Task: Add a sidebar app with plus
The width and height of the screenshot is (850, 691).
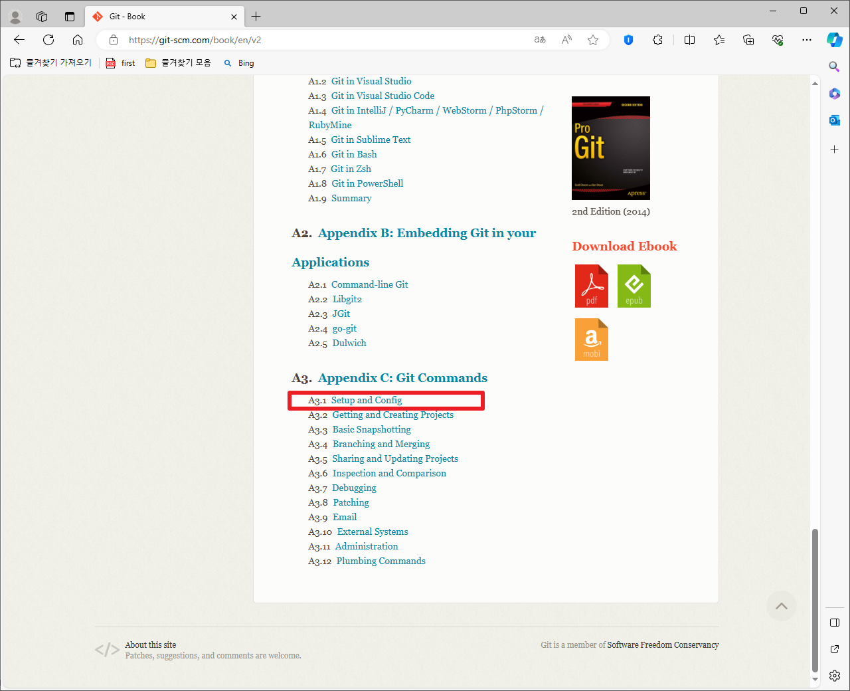Action: [835, 149]
